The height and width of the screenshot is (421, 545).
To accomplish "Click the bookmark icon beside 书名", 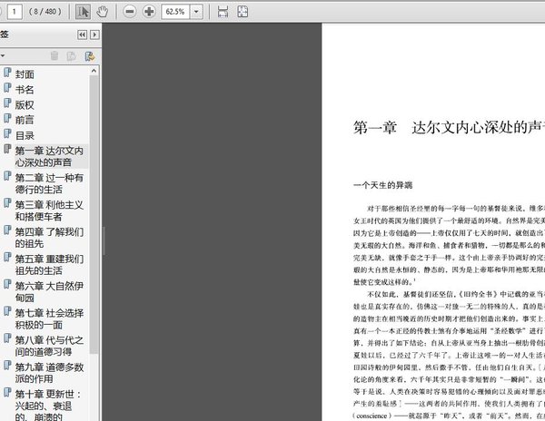I will pyautogui.click(x=7, y=88).
